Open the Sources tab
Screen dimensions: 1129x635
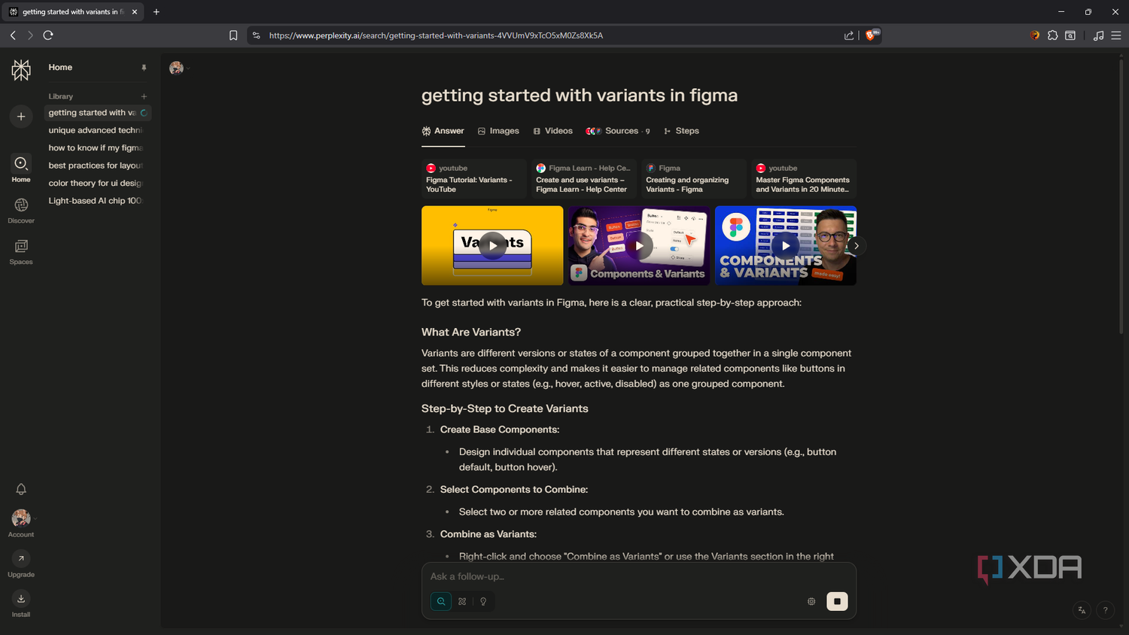618,131
